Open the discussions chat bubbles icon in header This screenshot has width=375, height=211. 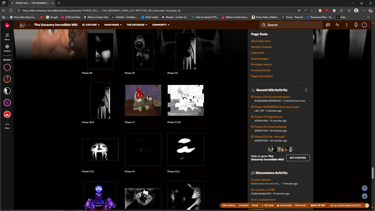pos(328,25)
